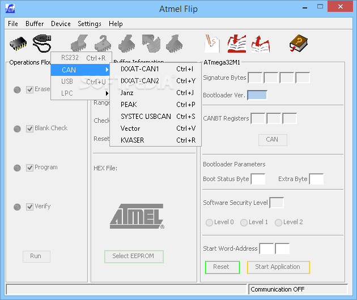This screenshot has height=300, width=357.
Task: Choose RS232 communication menu entry
Action: (x=81, y=58)
